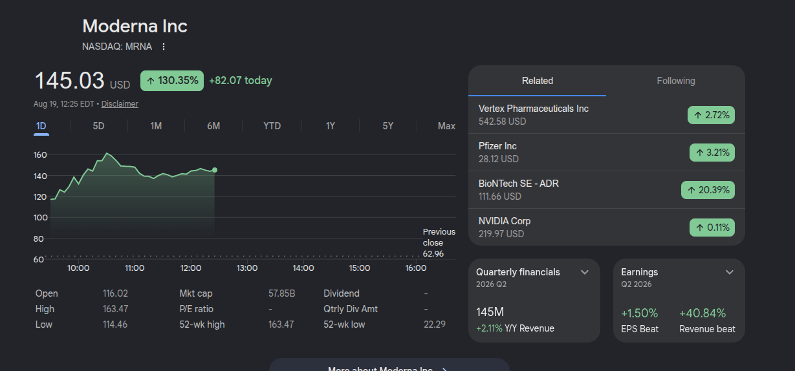Screen dimensions: 795x371
Task: Click the Moderna Inc title
Action: [x=135, y=26]
